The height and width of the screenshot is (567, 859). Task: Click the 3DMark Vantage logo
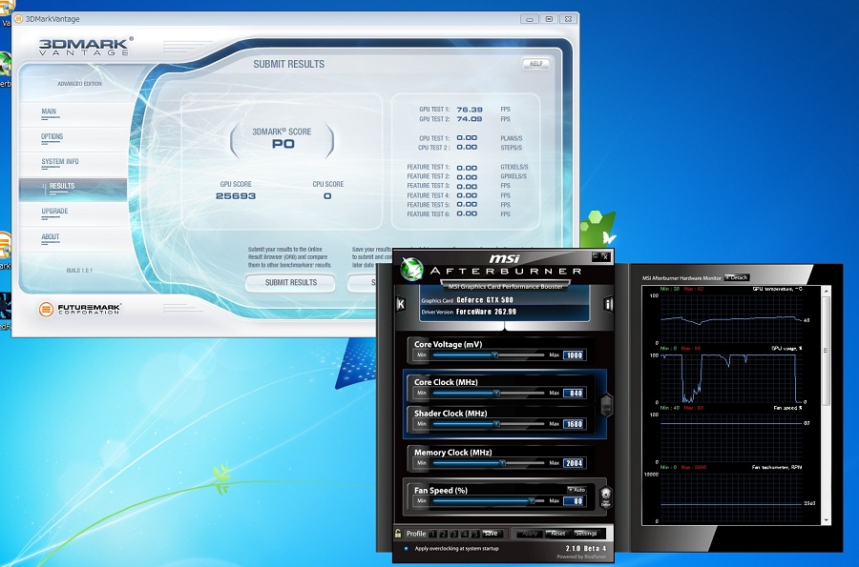click(86, 46)
